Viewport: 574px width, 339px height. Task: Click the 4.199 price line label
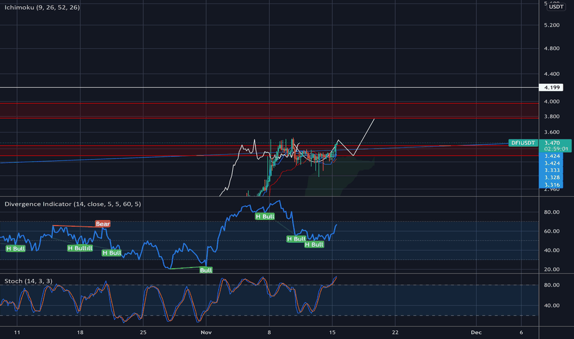pos(551,88)
